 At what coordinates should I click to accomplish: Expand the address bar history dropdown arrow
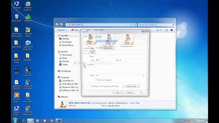tap(131, 25)
